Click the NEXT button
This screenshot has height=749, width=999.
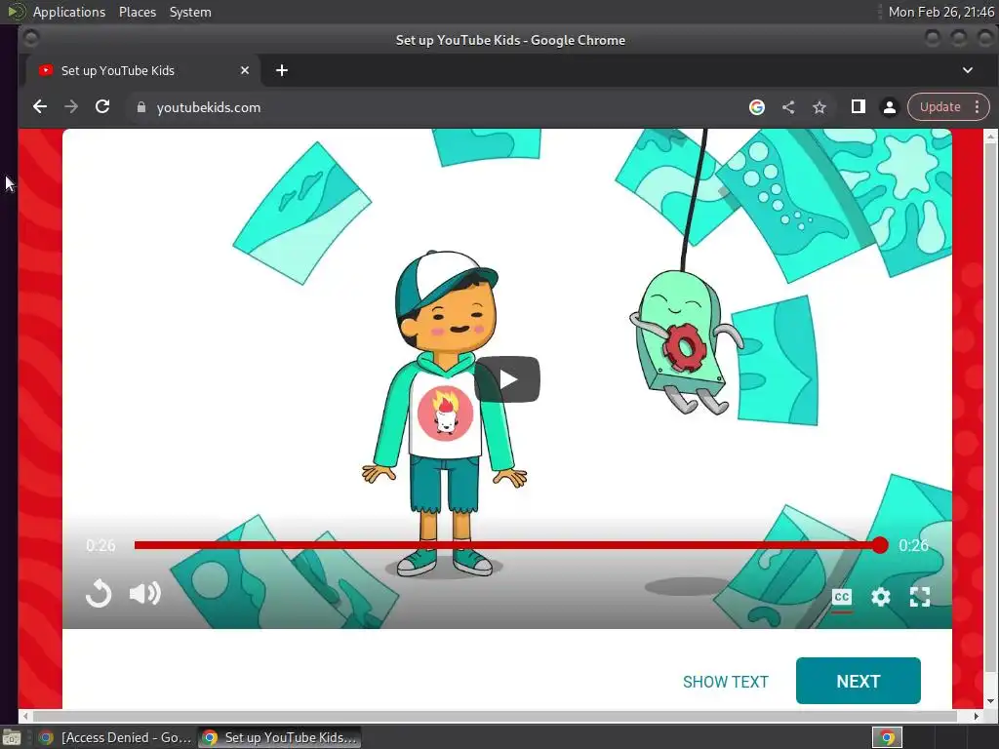click(859, 681)
